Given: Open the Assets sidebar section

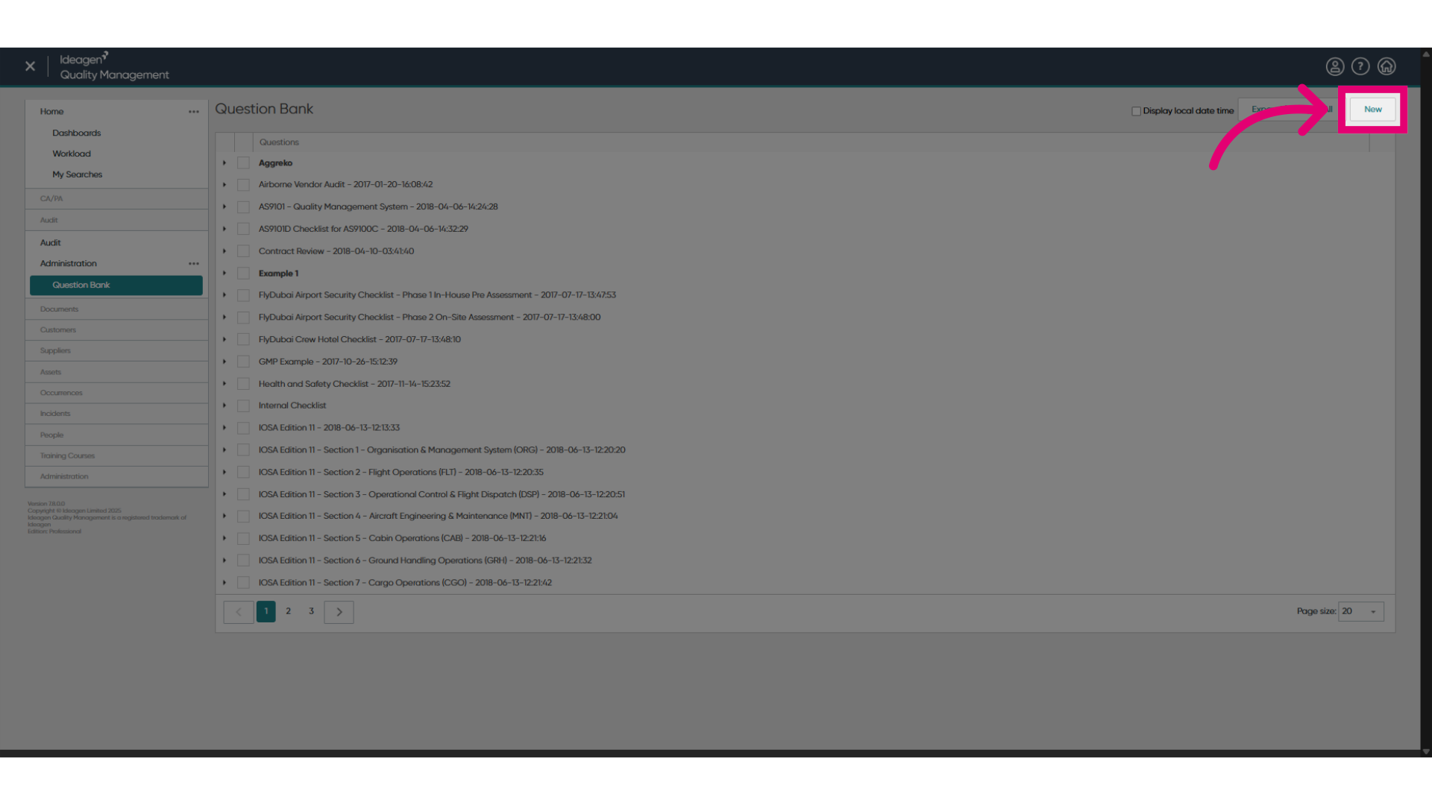Looking at the screenshot, I should [116, 372].
